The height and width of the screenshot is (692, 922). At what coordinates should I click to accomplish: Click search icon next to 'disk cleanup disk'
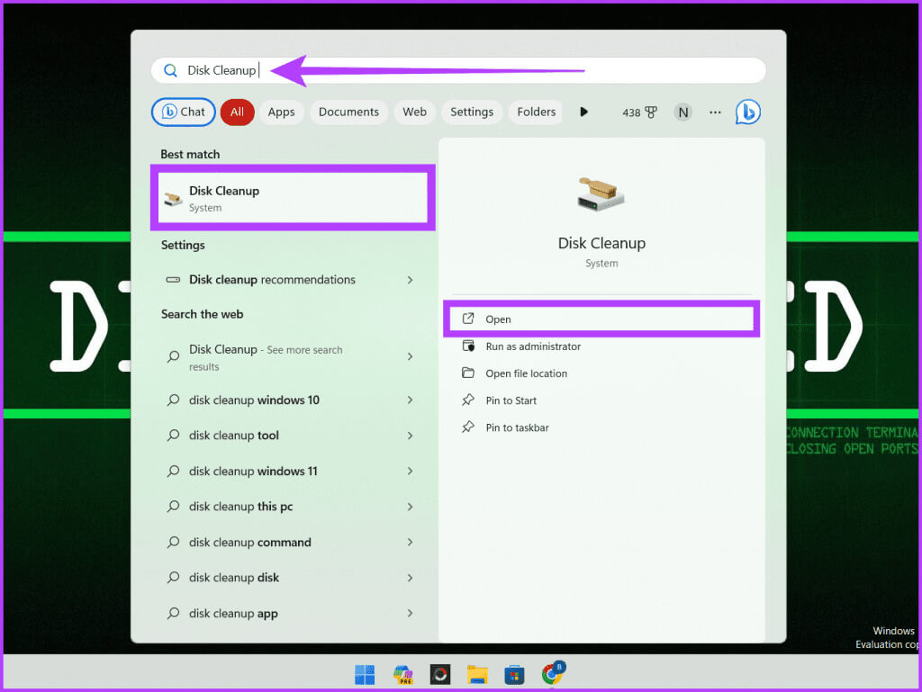point(173,578)
